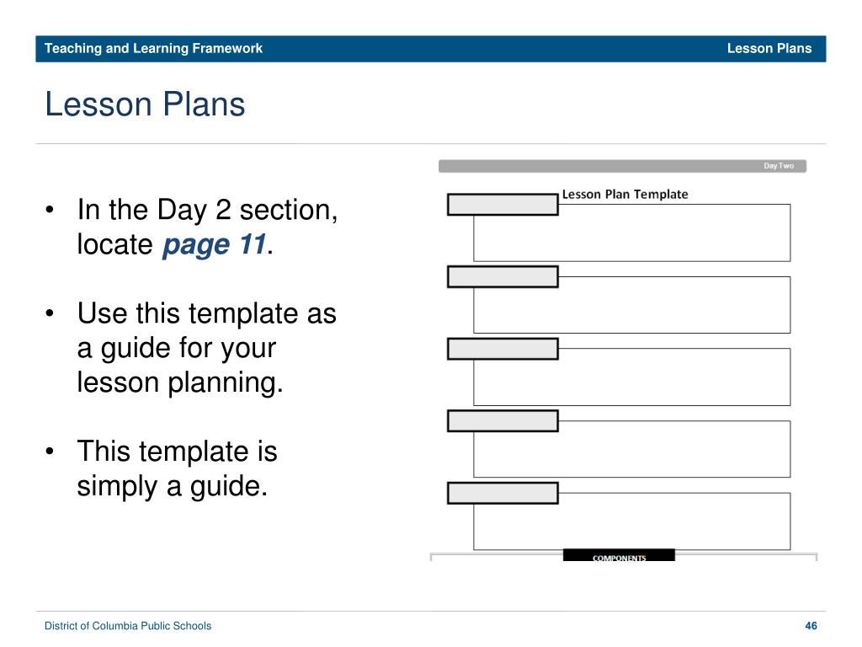This screenshot has height=647, width=862.
Task: Select the fifth gray label box in template
Action: pos(503,493)
